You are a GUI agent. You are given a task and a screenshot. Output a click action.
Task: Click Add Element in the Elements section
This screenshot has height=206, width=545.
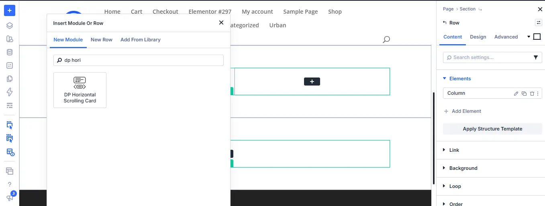click(462, 111)
